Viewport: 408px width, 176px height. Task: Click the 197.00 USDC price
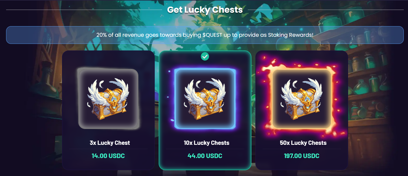301,156
